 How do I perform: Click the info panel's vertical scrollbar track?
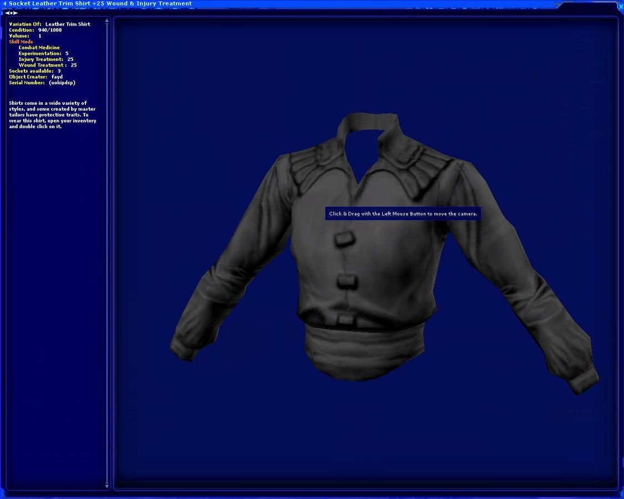pyautogui.click(x=107, y=249)
